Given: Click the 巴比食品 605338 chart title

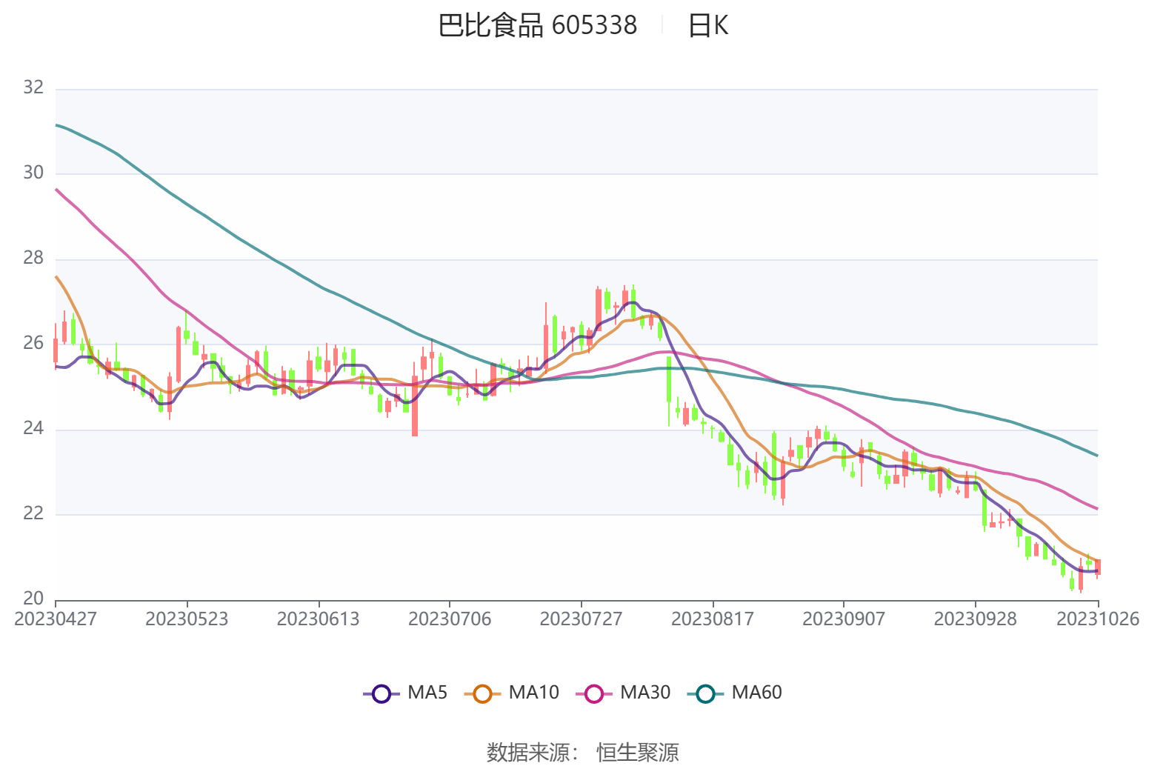Looking at the screenshot, I should [x=537, y=26].
